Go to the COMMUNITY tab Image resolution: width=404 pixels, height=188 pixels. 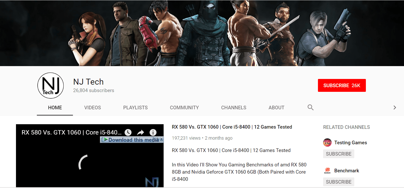point(184,108)
